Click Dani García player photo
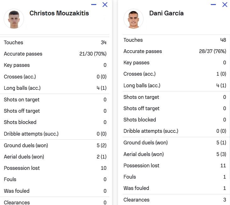The height and width of the screenshot is (205, 230). (133, 19)
